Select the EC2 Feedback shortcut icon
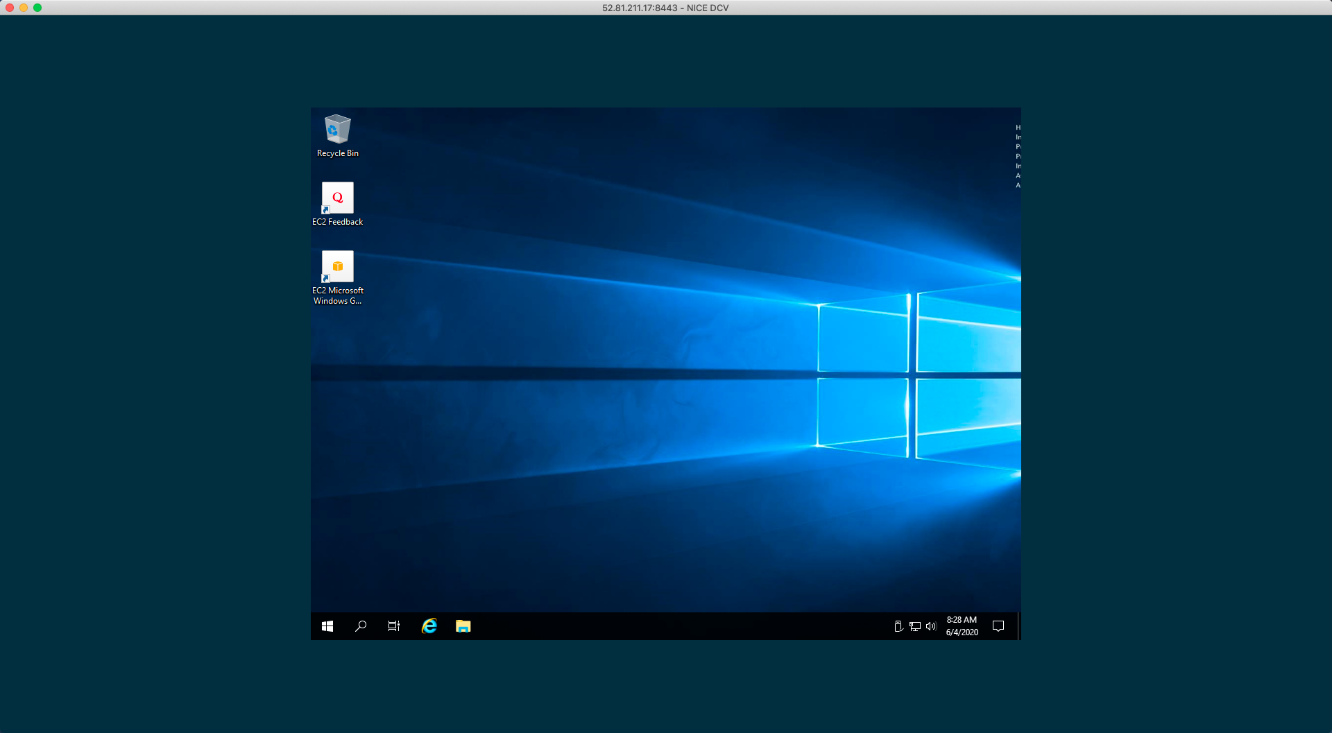The image size is (1332, 733). 338,198
